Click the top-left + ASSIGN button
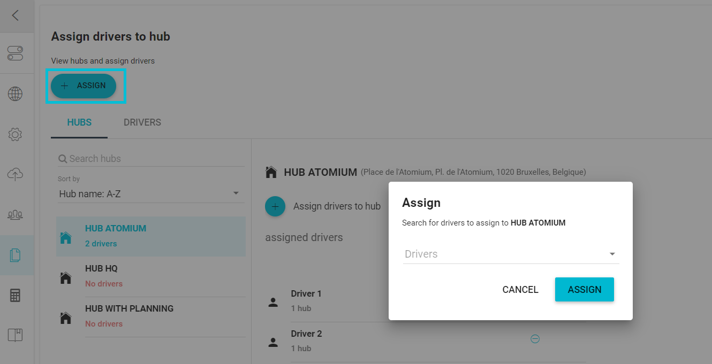 coord(84,86)
